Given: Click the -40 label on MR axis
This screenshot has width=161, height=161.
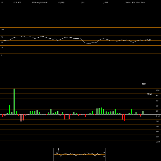Looking at the screenshot, I should pos(157,127).
